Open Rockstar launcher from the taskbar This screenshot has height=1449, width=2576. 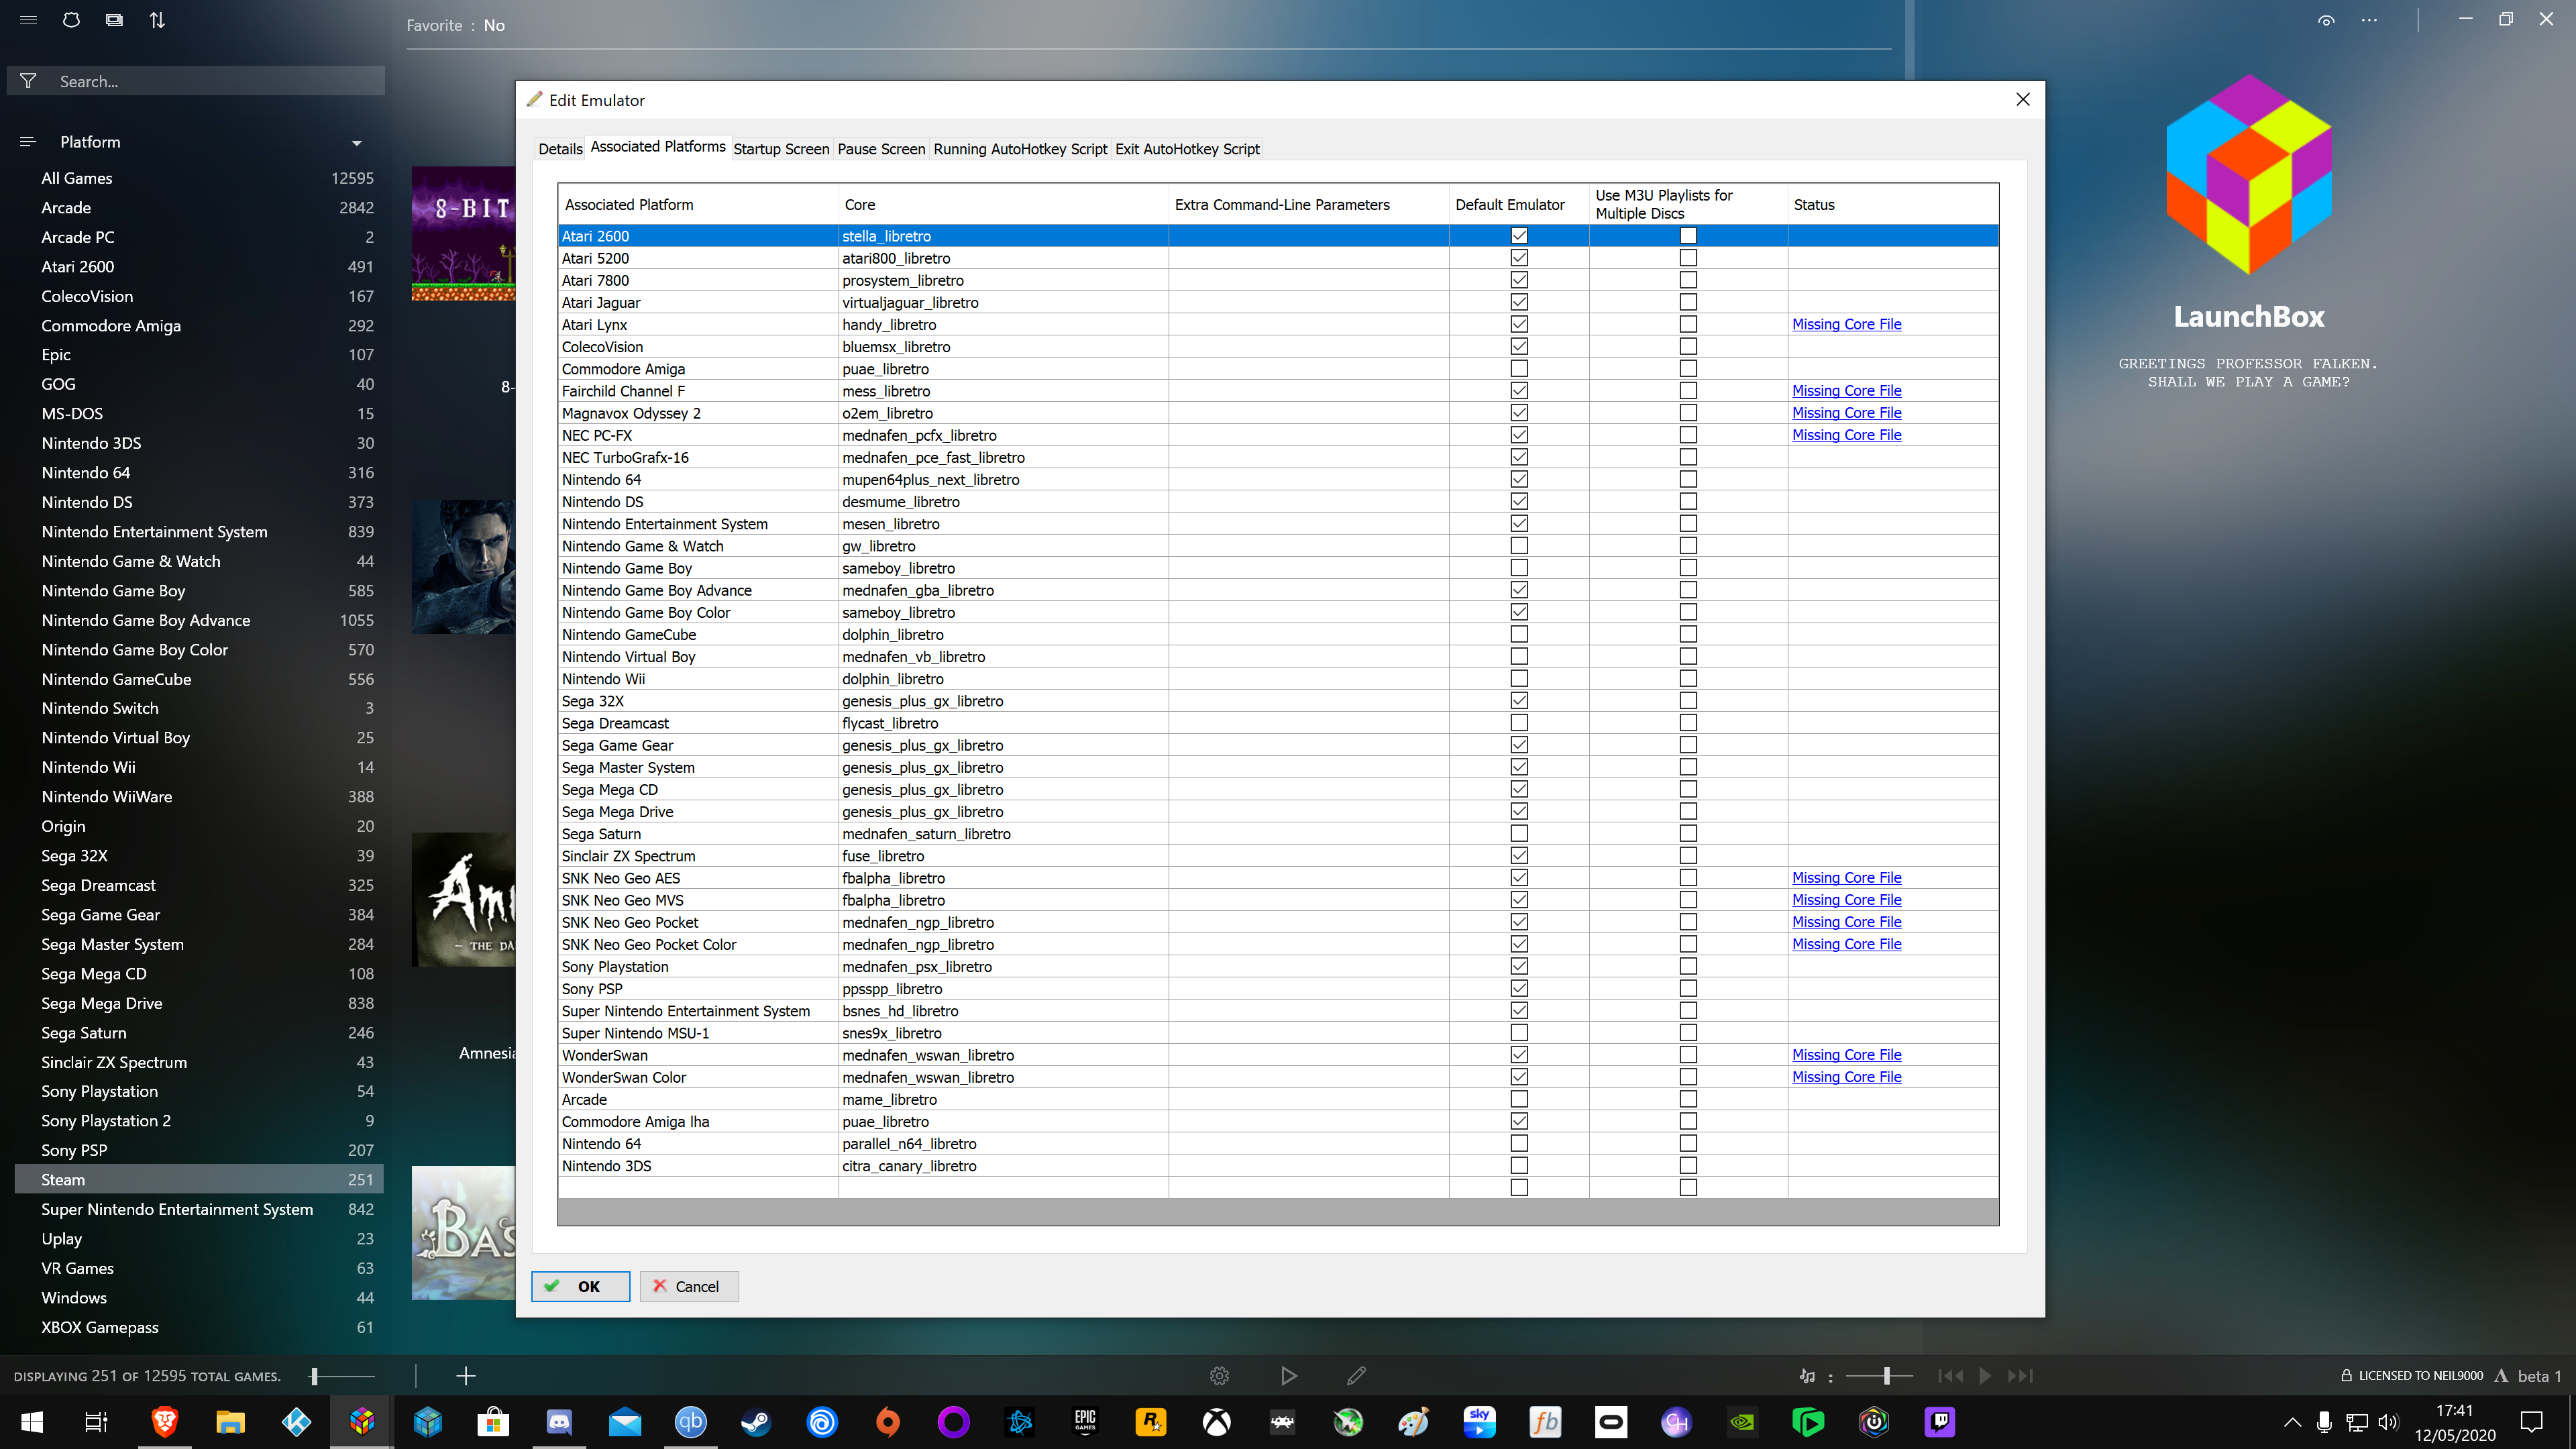[x=1151, y=1422]
